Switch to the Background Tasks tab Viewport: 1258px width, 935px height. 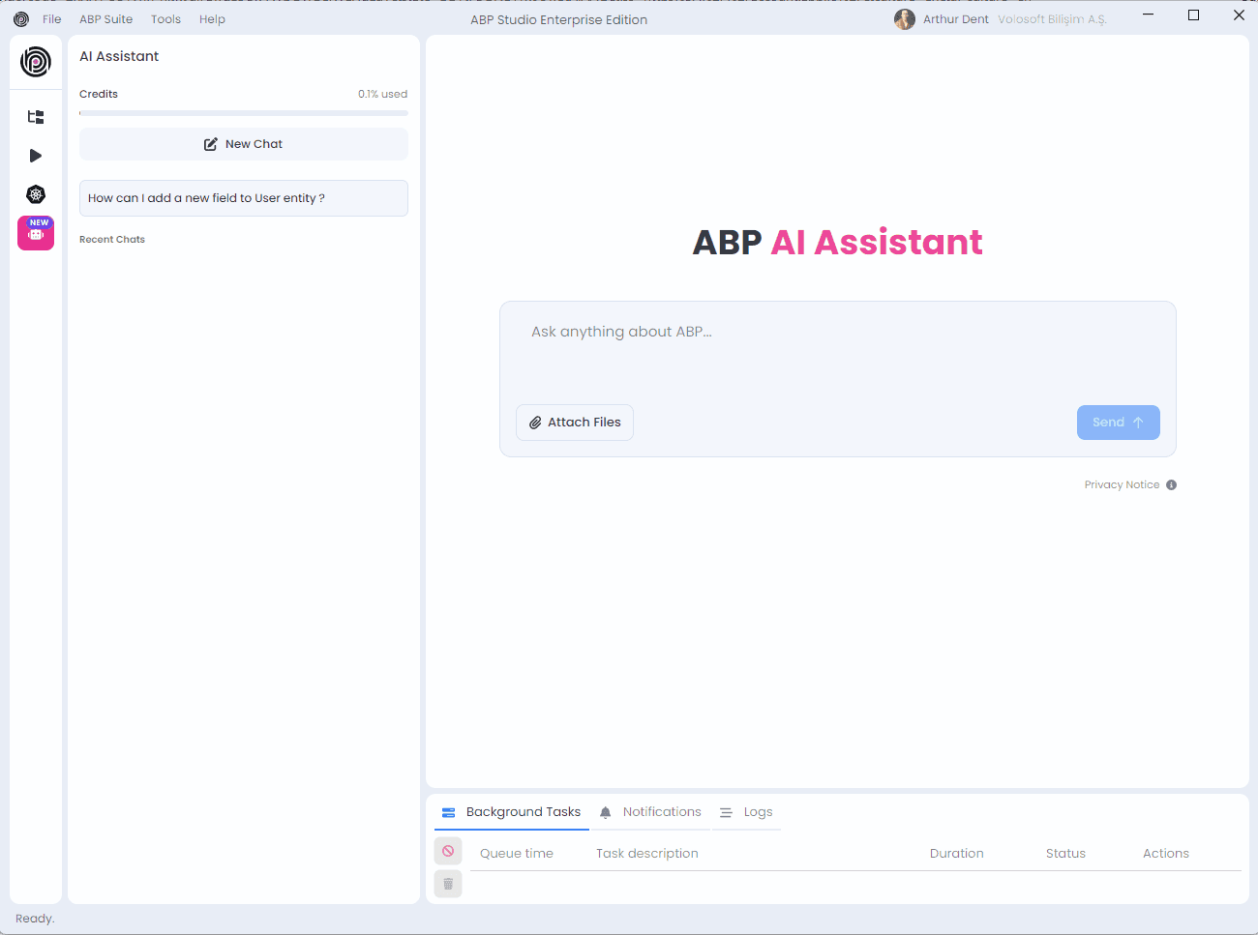pos(523,811)
